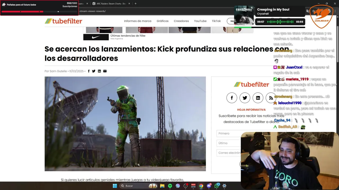Image resolution: width=339 pixels, height=190 pixels.
Task: Click the Creeping in My Soul song title
Action: (x=273, y=9)
